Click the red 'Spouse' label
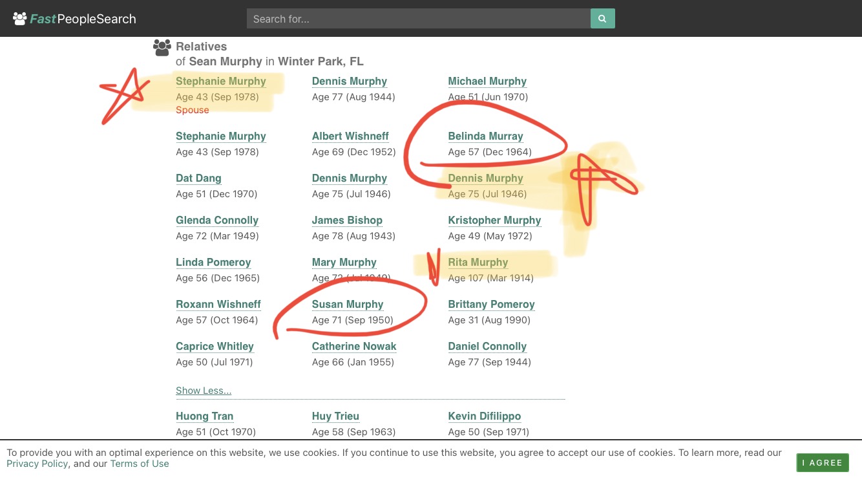862x485 pixels. click(x=193, y=110)
